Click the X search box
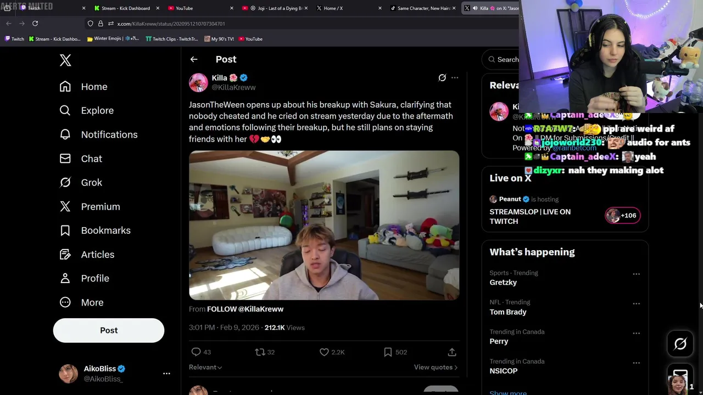The image size is (703, 395). point(501,59)
